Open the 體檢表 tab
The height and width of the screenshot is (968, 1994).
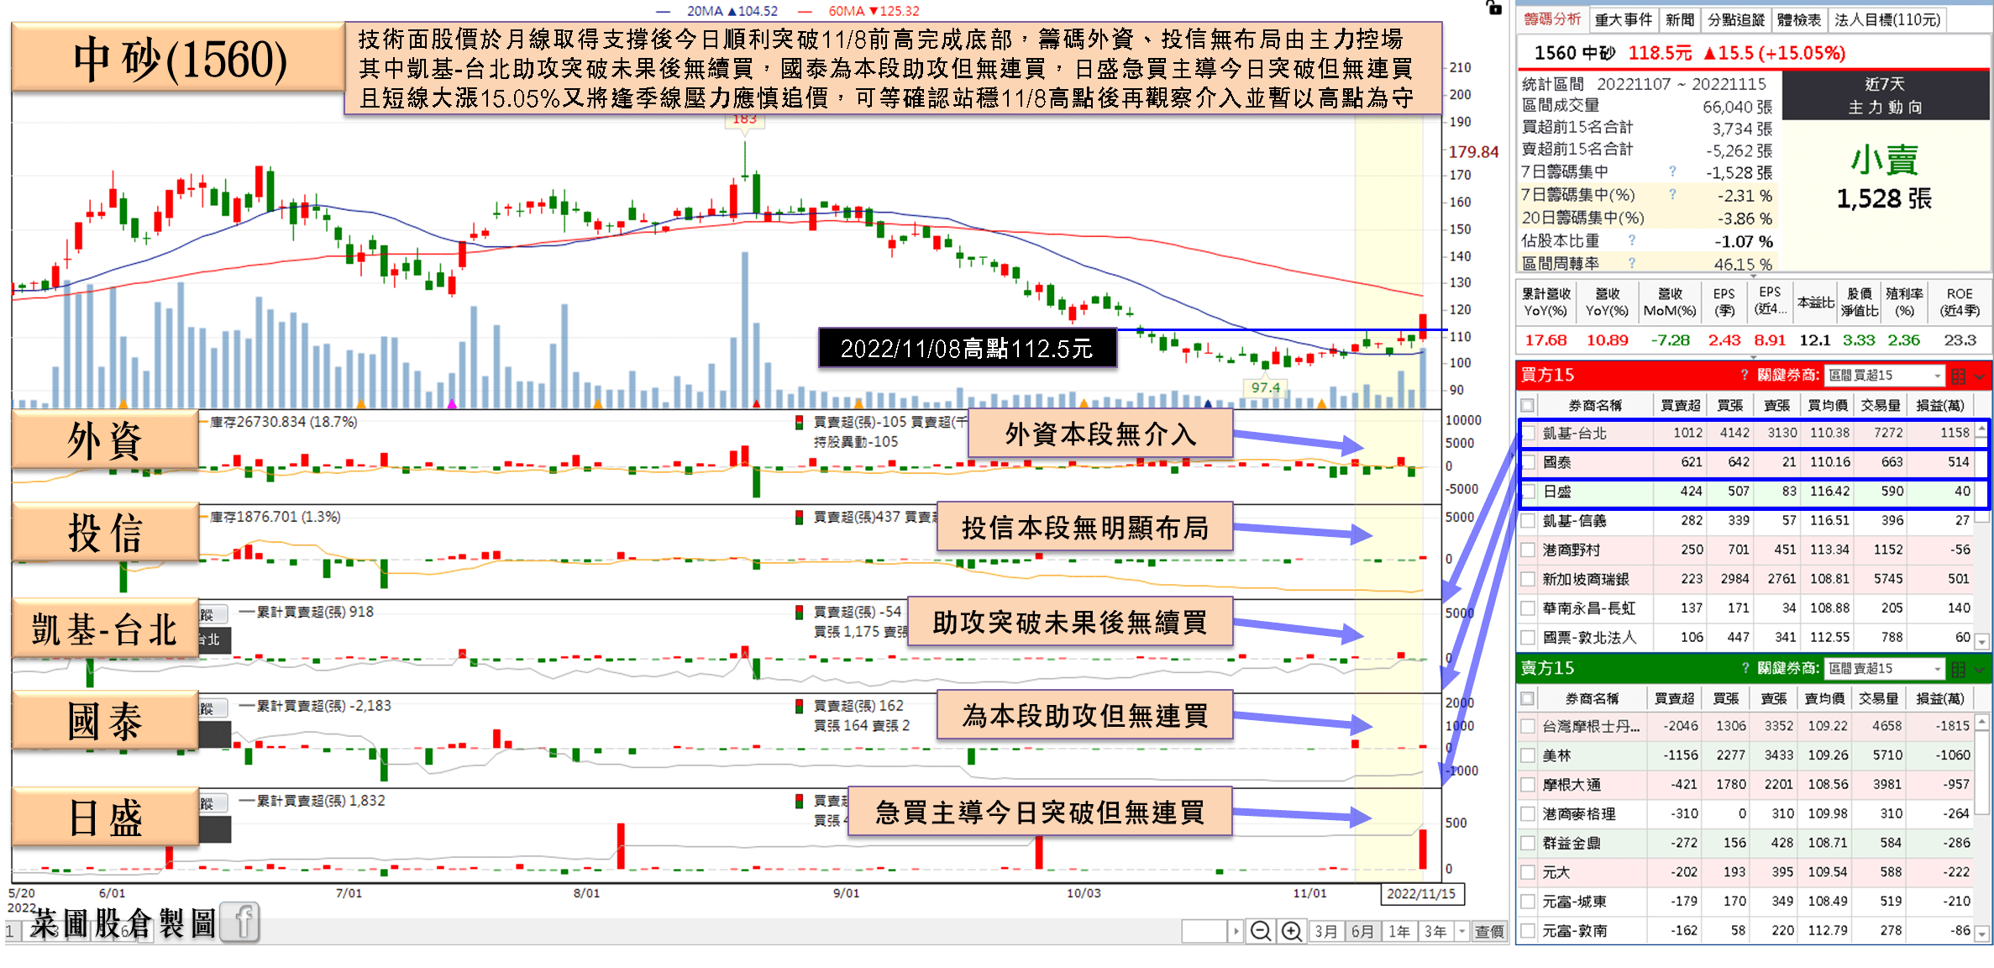click(x=1798, y=19)
